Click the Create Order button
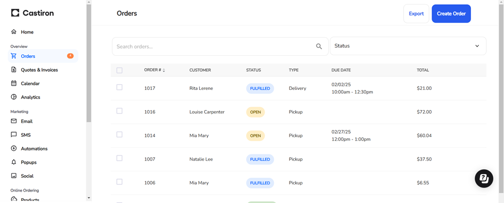The image size is (504, 203). coord(451,13)
